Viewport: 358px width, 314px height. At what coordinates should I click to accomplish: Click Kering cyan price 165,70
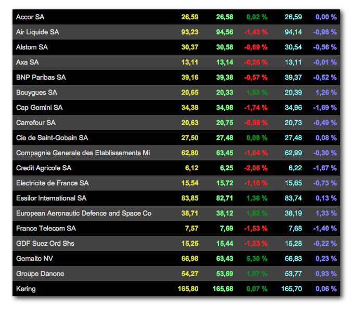(291, 288)
